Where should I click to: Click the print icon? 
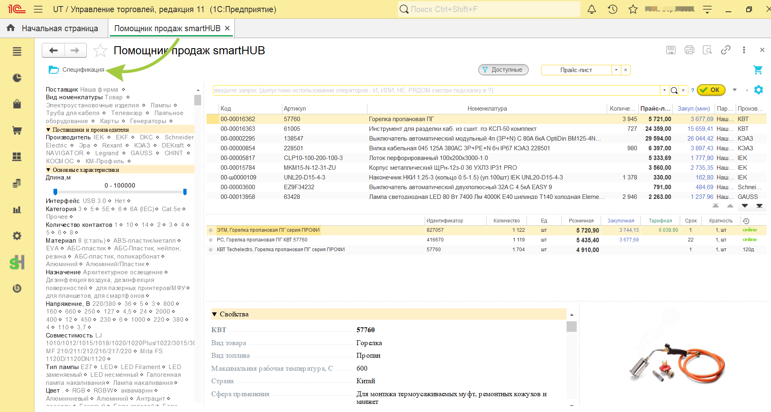(x=689, y=50)
